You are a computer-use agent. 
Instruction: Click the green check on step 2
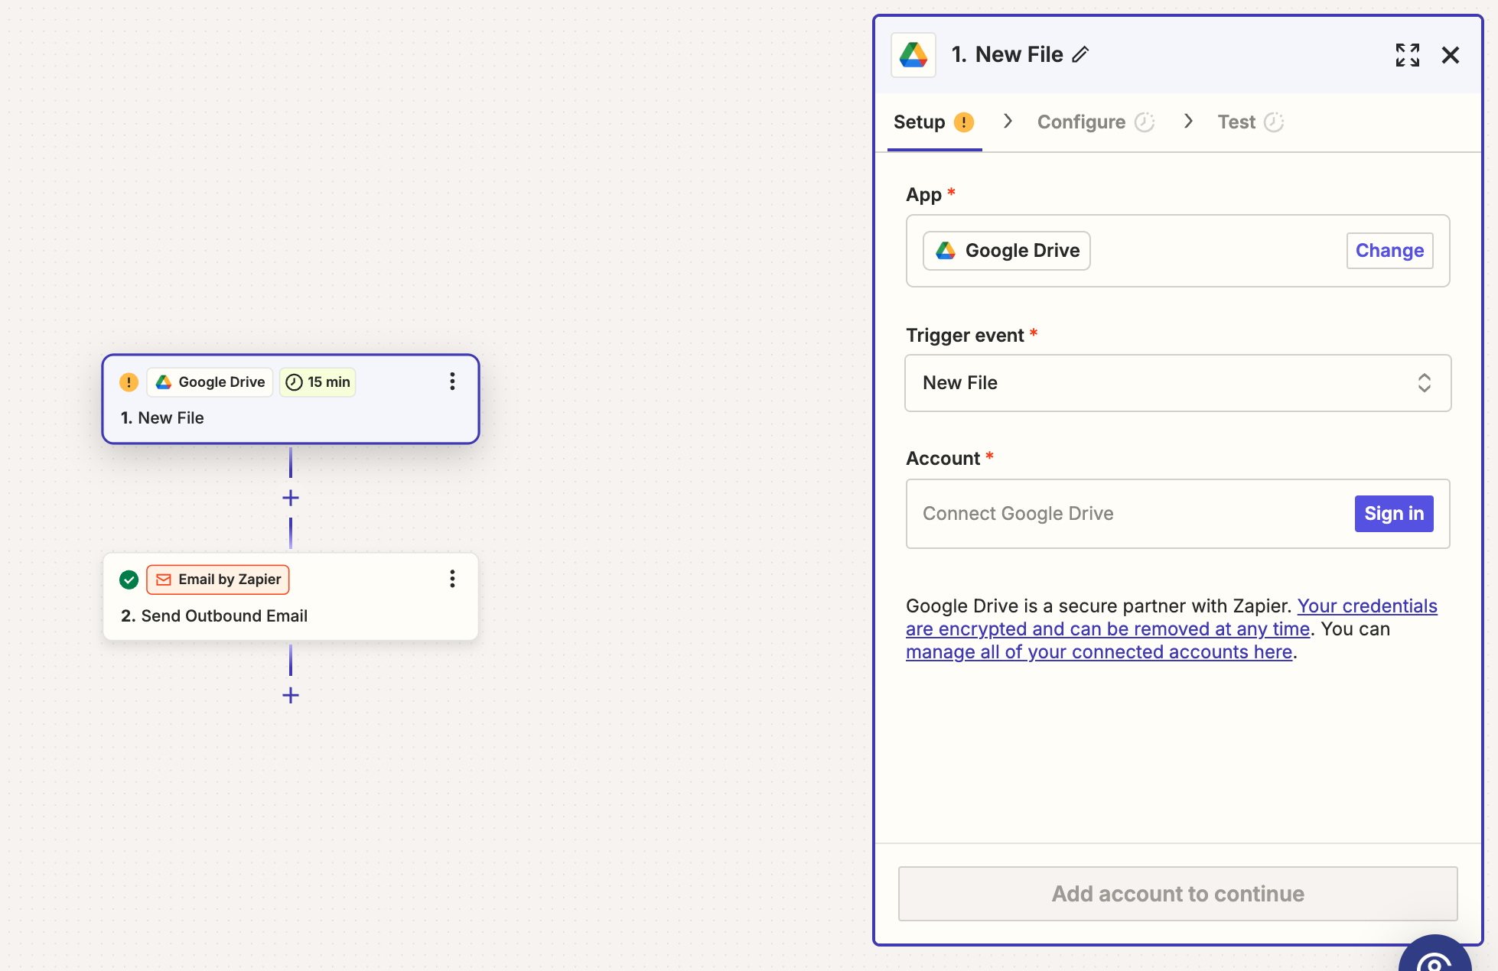(x=129, y=580)
